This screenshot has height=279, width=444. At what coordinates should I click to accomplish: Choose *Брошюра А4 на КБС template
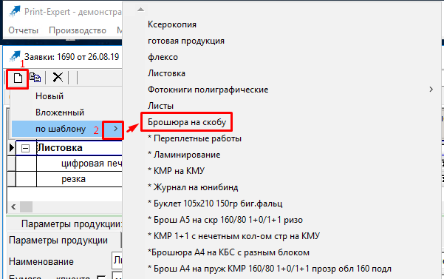click(x=228, y=252)
